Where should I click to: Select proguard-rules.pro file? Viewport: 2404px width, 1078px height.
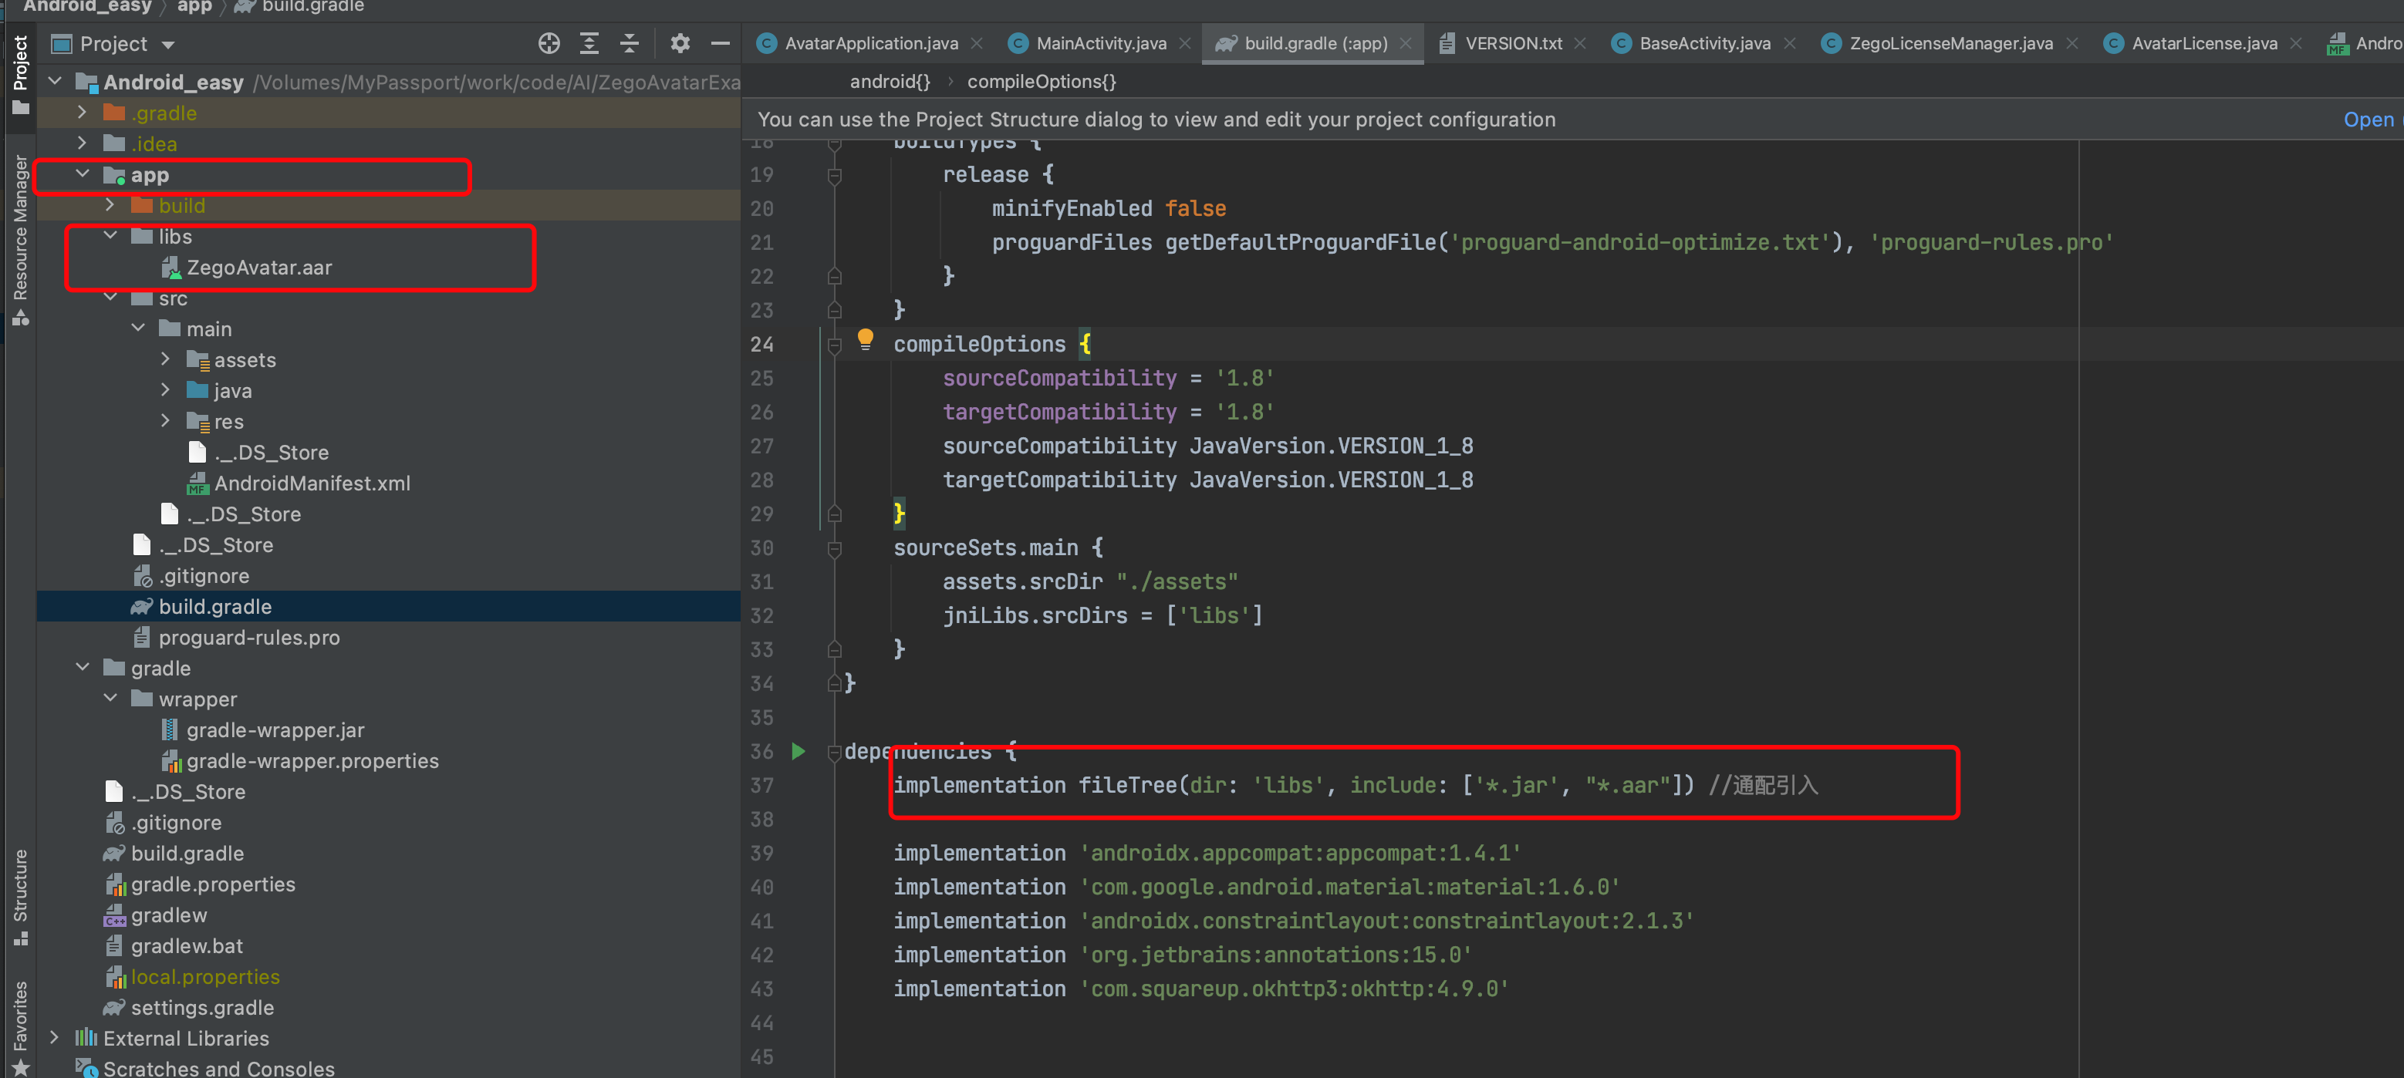click(248, 637)
